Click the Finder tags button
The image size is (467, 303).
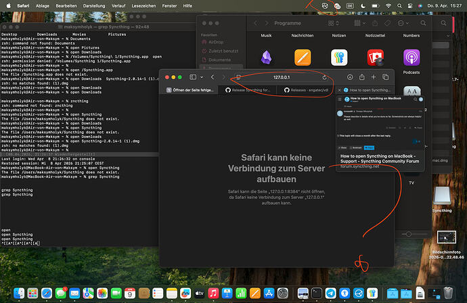click(x=388, y=23)
